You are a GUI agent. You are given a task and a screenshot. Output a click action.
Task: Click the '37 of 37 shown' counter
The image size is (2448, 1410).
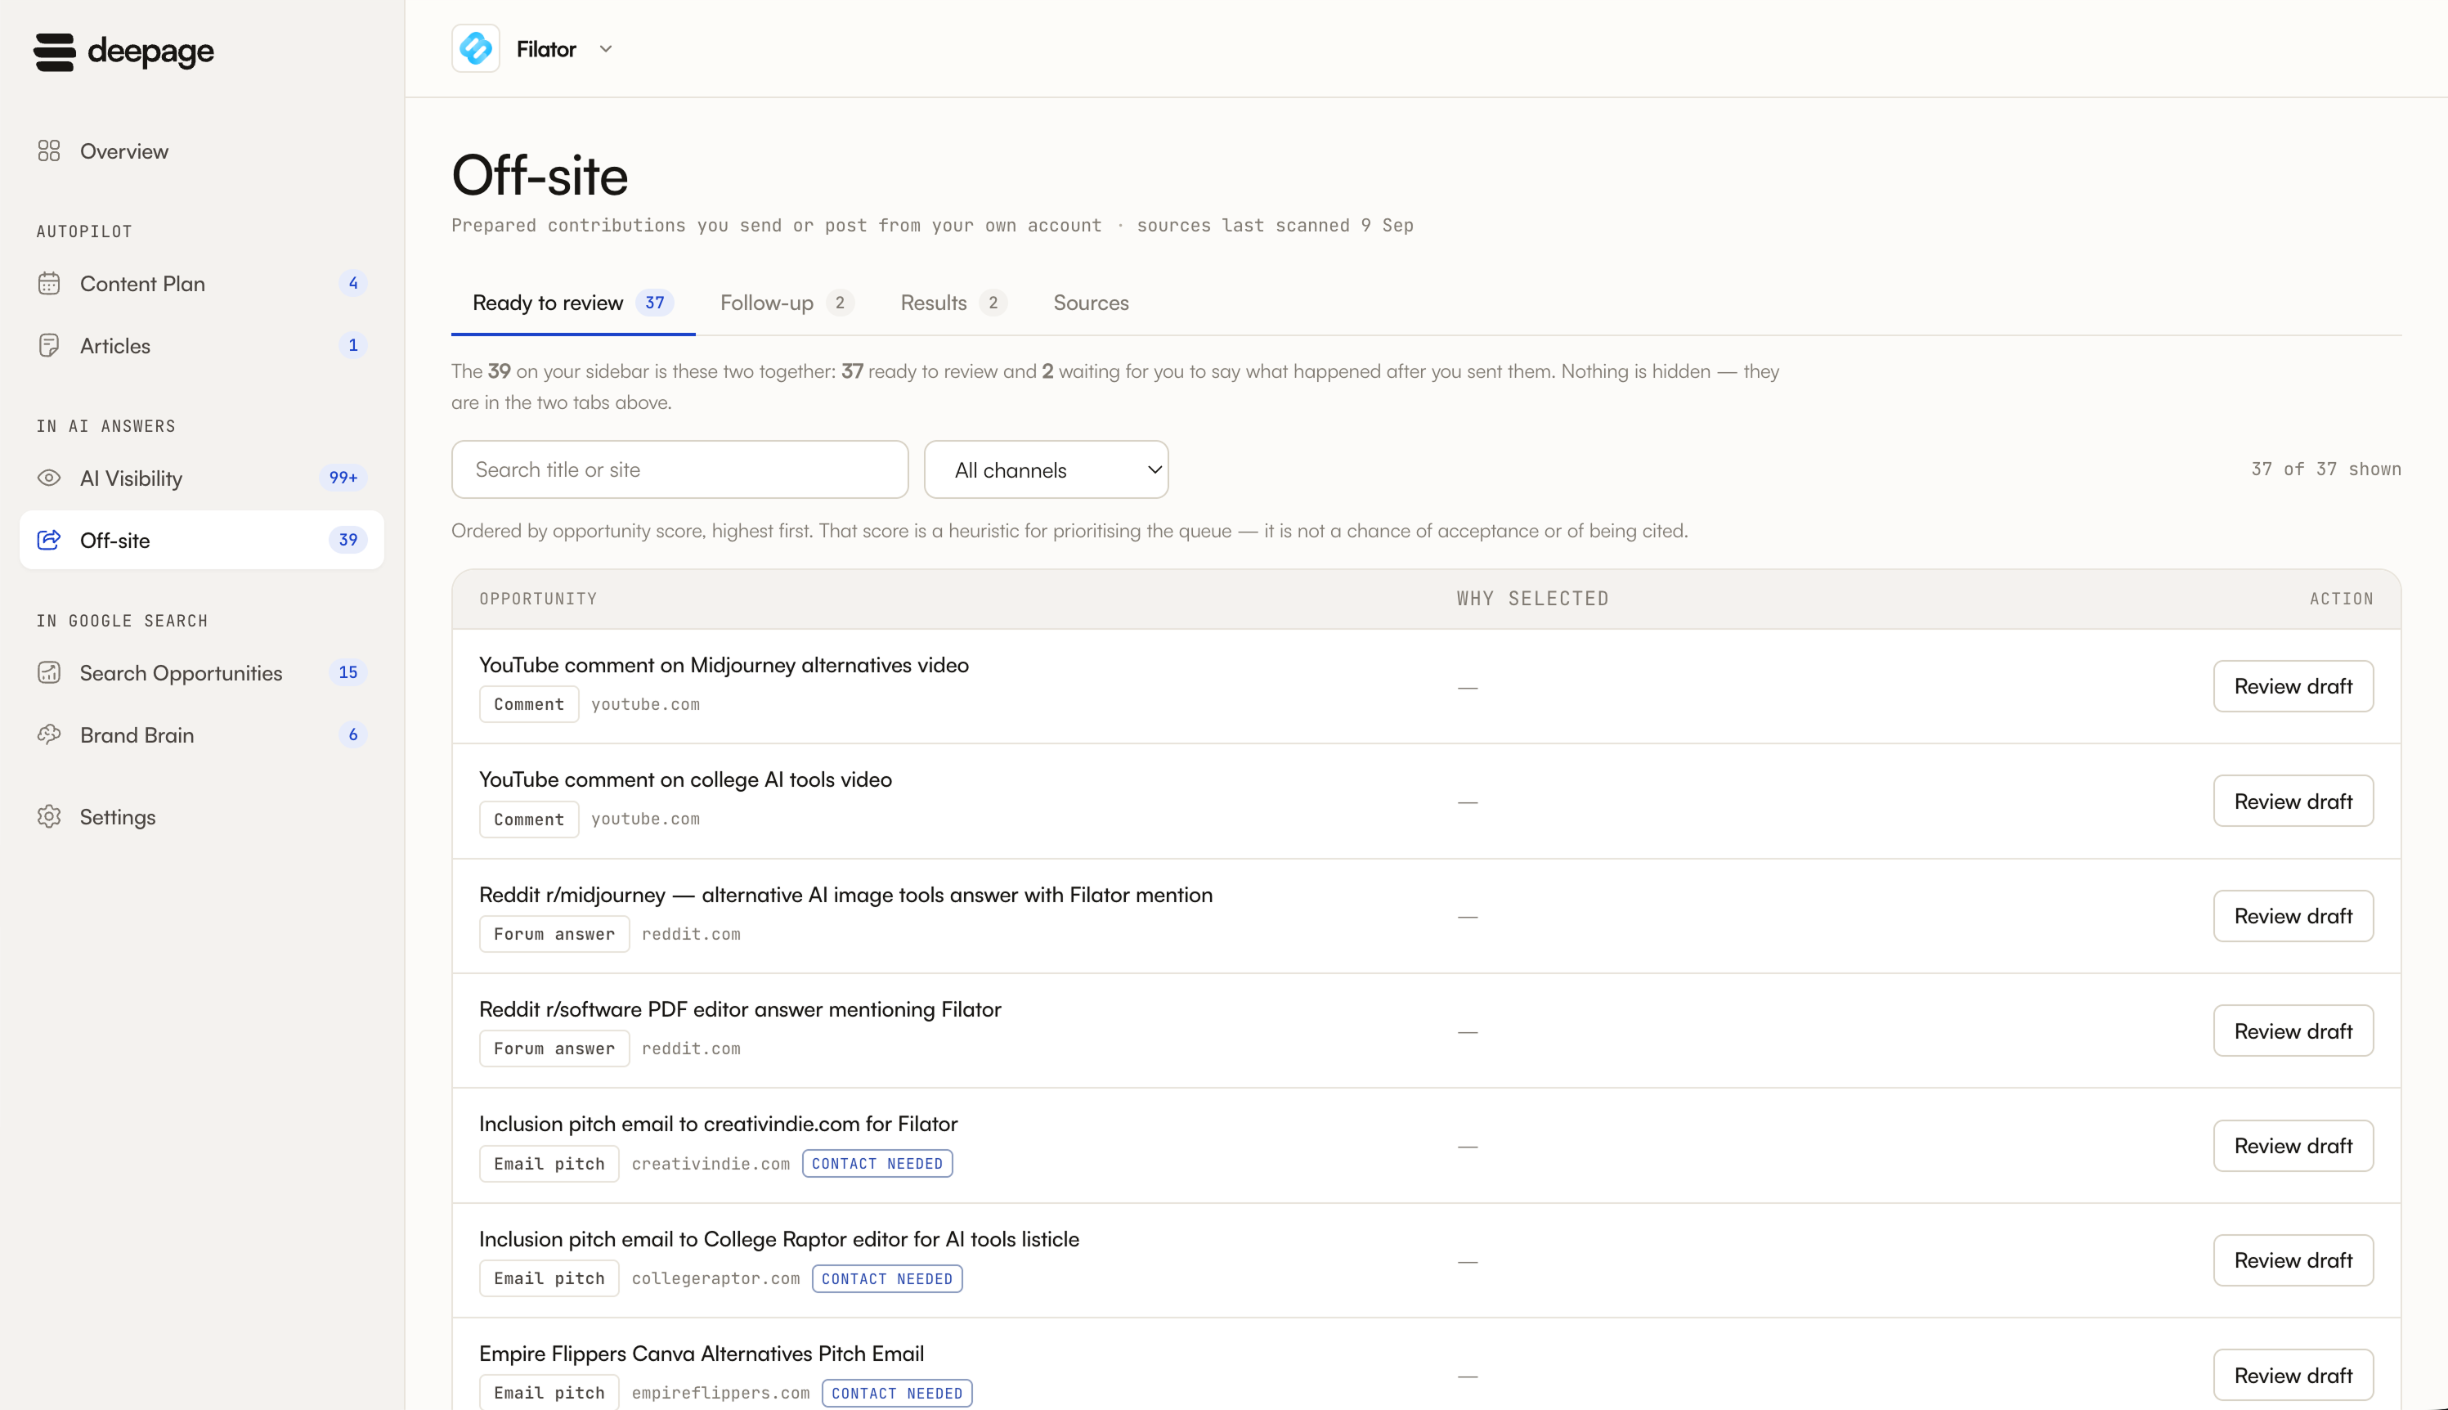point(2326,469)
